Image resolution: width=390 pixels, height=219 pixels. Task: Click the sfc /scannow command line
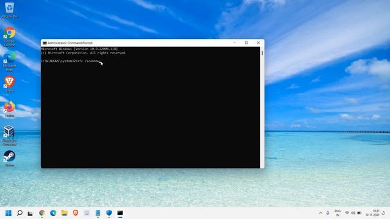pyautogui.click(x=71, y=61)
